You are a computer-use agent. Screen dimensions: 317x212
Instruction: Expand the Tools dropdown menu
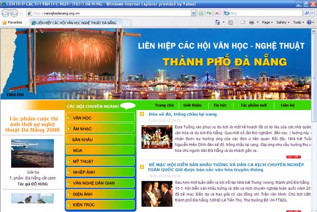299,23
